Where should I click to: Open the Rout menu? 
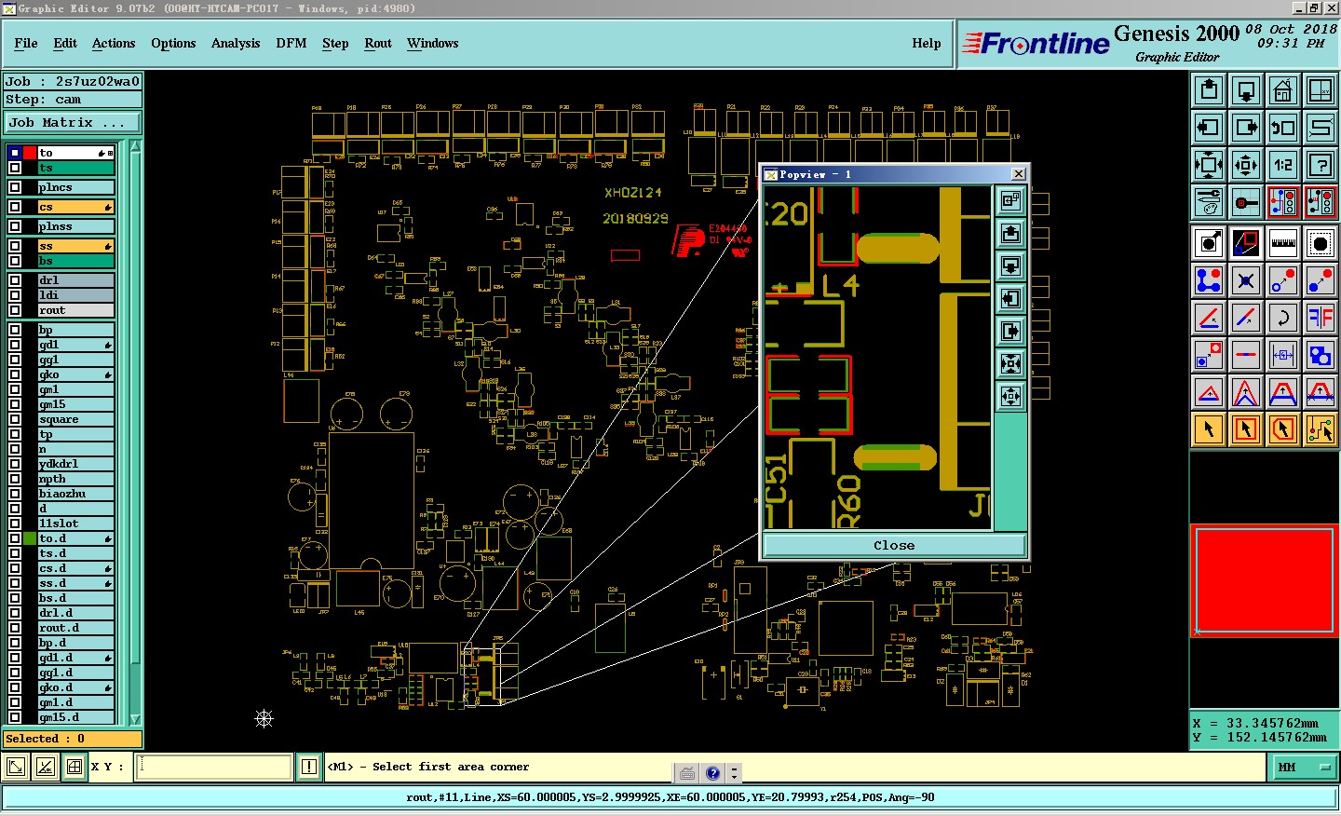[378, 43]
